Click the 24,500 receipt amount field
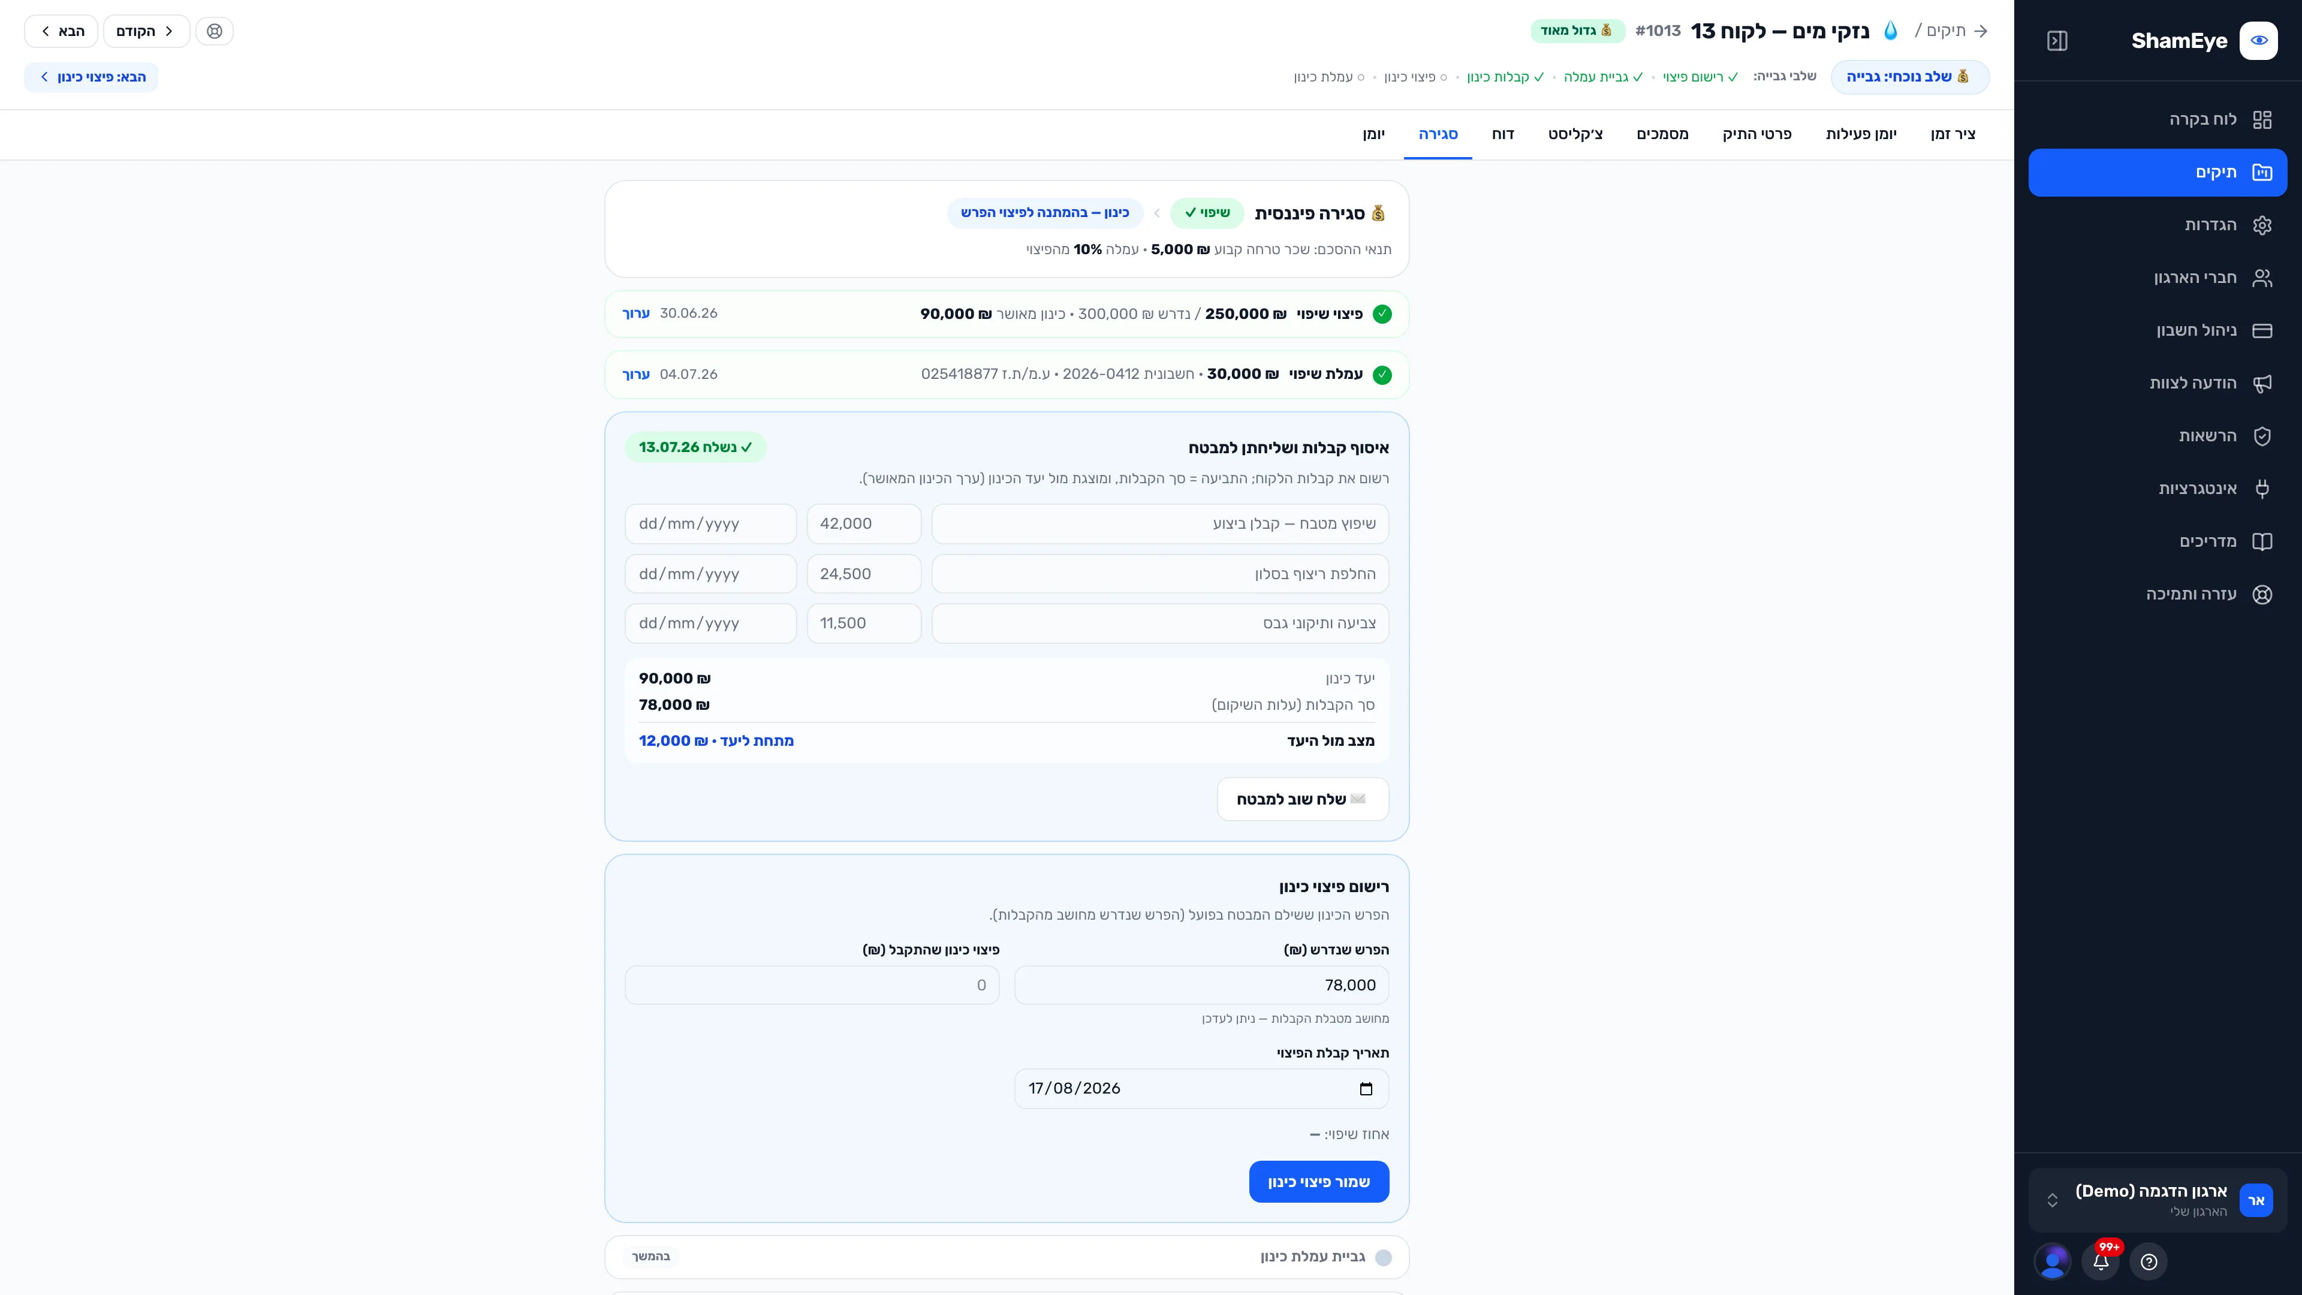 point(864,574)
